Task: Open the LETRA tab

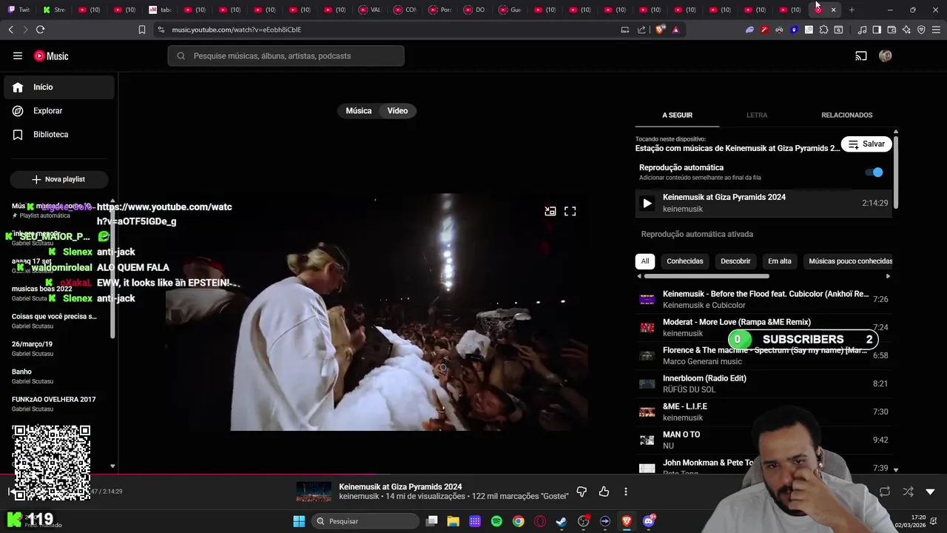Action: click(x=757, y=115)
